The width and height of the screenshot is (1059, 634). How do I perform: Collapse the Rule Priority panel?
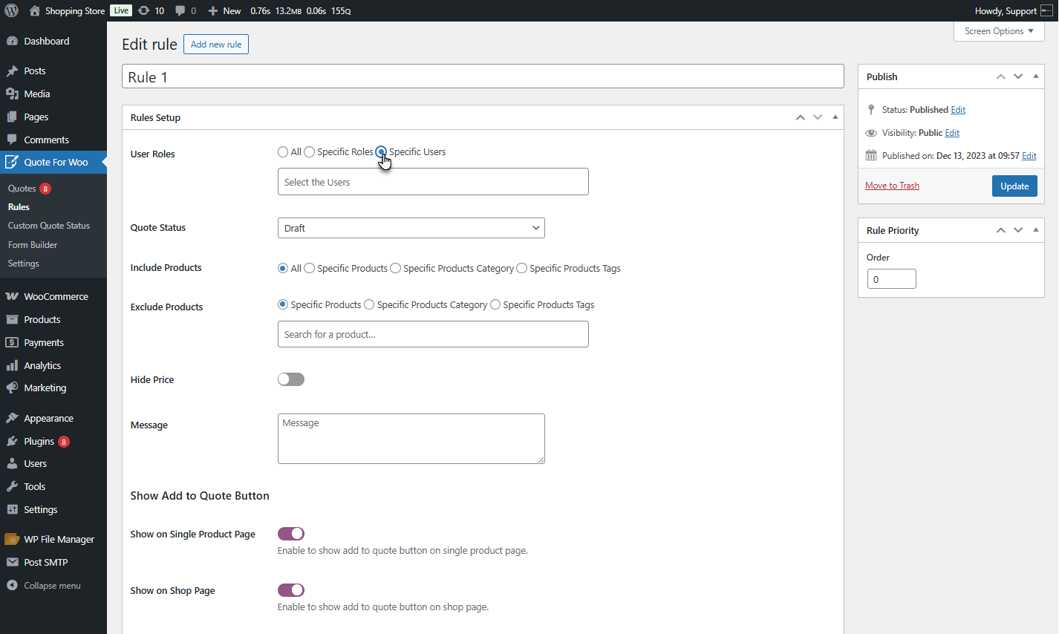click(x=1035, y=230)
